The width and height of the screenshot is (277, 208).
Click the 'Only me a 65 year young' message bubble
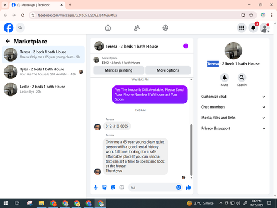(x=135, y=156)
